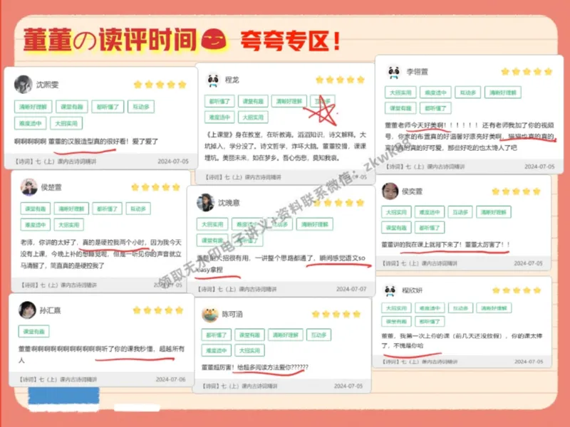The image size is (570, 427).
Task: Select 课堂有趣 tag on 侯楚萱's review
Action: click(35, 209)
